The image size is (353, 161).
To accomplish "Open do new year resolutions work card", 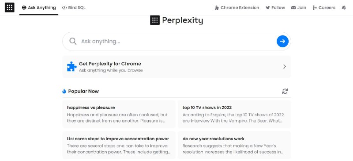I will [234, 145].
